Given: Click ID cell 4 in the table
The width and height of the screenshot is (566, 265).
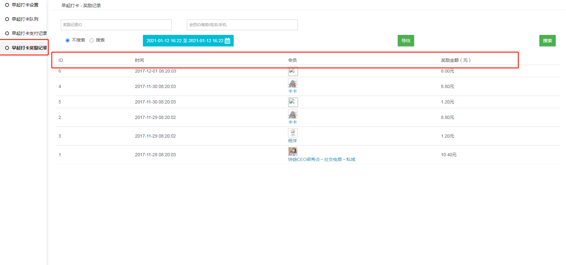Looking at the screenshot, I should tap(60, 87).
